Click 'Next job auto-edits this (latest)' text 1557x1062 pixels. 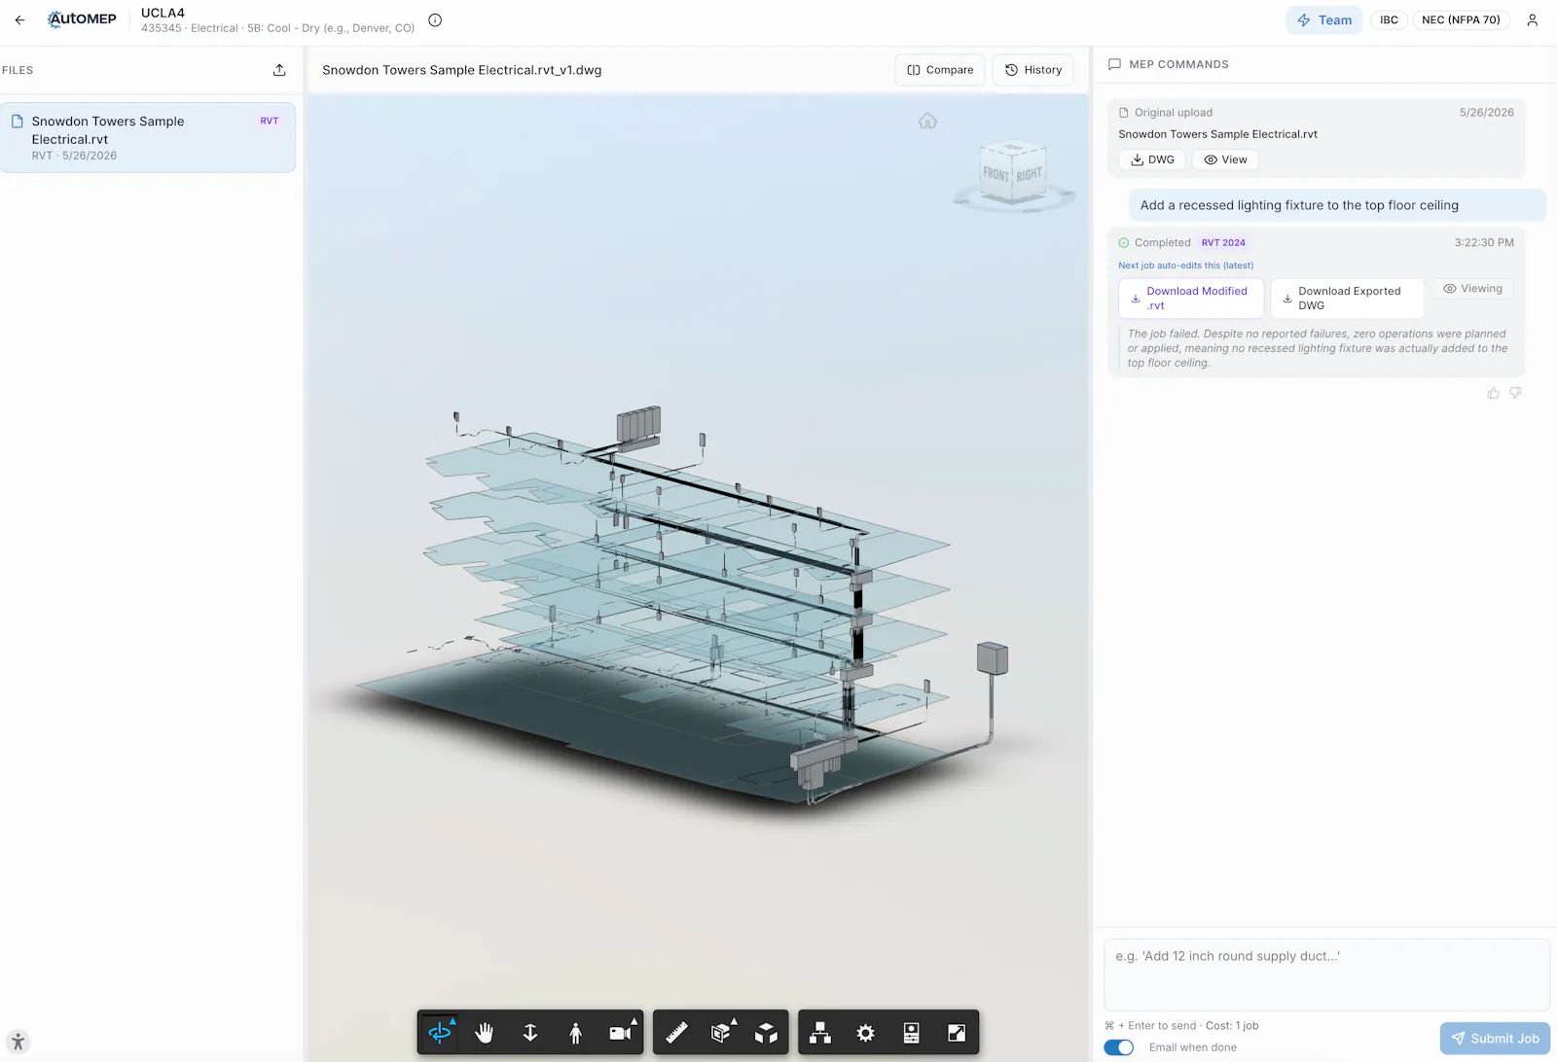coord(1185,265)
